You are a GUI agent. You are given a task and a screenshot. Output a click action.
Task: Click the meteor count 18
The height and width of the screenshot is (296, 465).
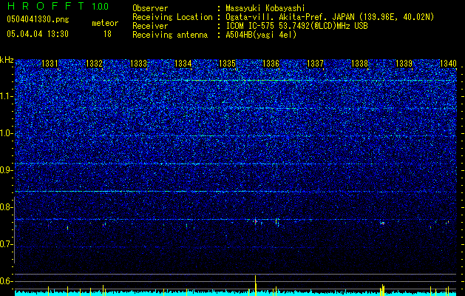(107, 34)
